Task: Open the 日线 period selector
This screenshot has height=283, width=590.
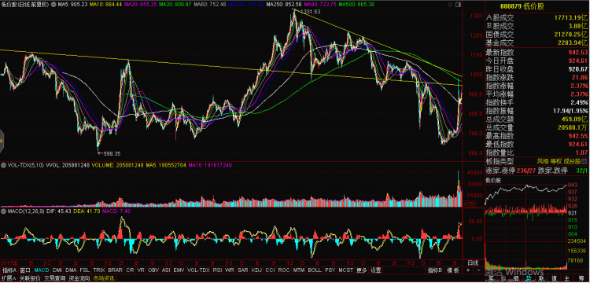Action: click(473, 263)
